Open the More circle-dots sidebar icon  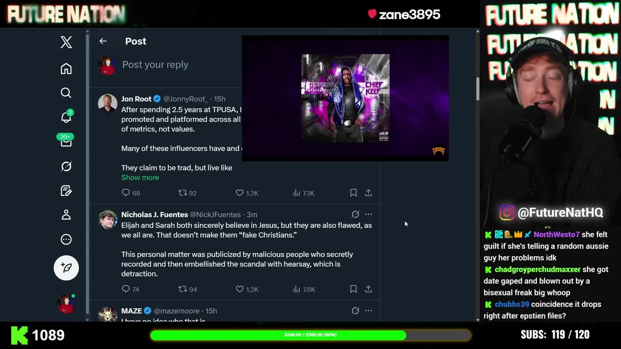(x=66, y=239)
